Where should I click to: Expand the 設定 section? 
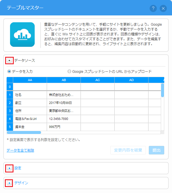click(x=9, y=168)
